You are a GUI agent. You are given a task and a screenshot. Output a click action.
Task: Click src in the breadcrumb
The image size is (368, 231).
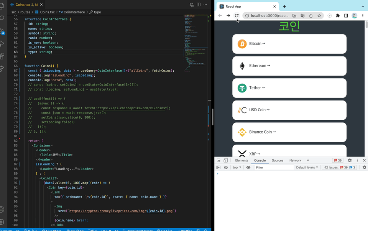tap(14, 12)
